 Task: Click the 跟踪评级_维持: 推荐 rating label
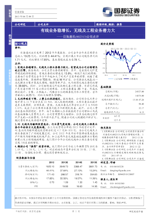(109, 24)
